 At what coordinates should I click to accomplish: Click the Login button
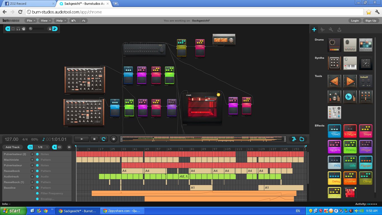point(355,20)
